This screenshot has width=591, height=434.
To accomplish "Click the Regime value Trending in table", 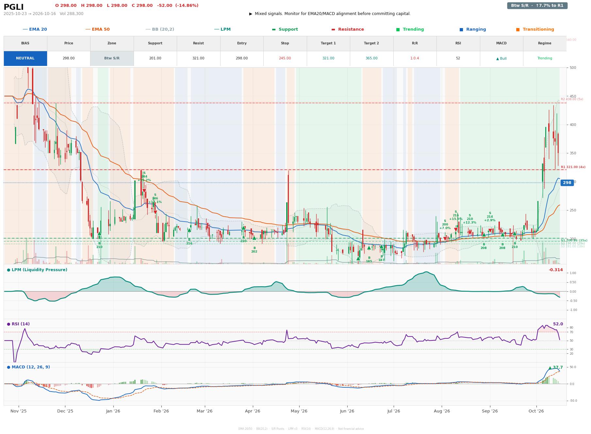I will [x=545, y=58].
